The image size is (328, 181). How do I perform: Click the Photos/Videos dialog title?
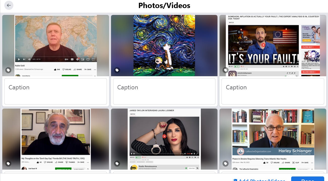coord(164,5)
